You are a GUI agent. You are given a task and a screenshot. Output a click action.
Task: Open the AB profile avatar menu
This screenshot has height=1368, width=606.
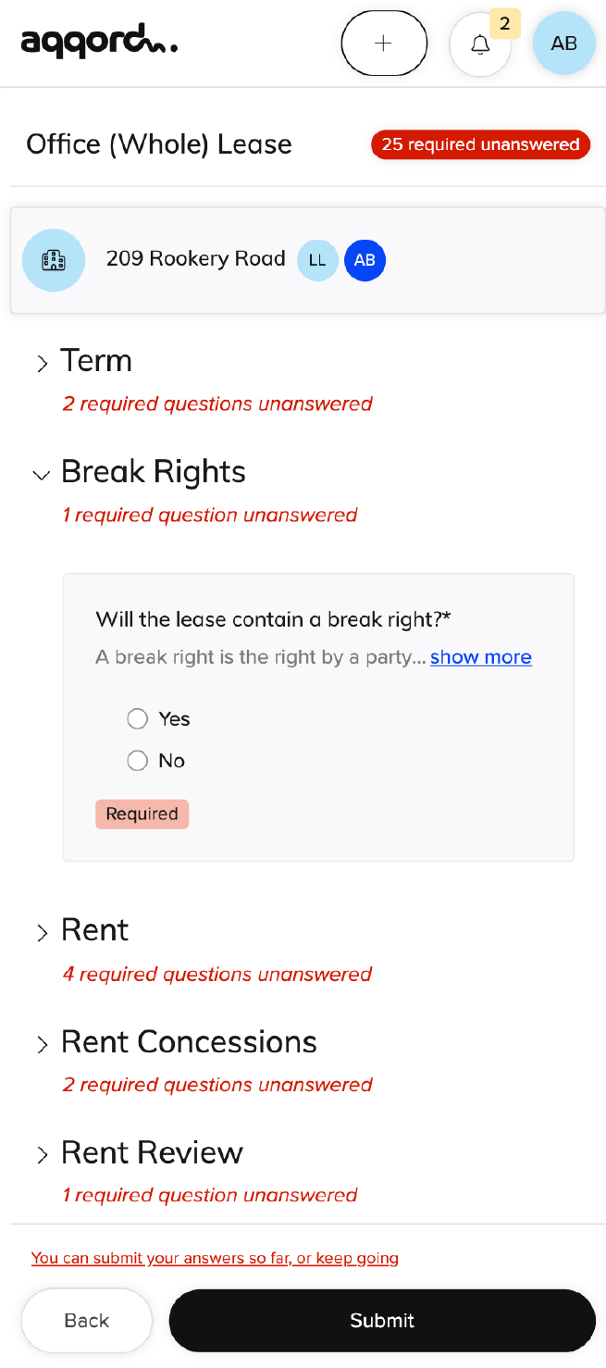563,44
